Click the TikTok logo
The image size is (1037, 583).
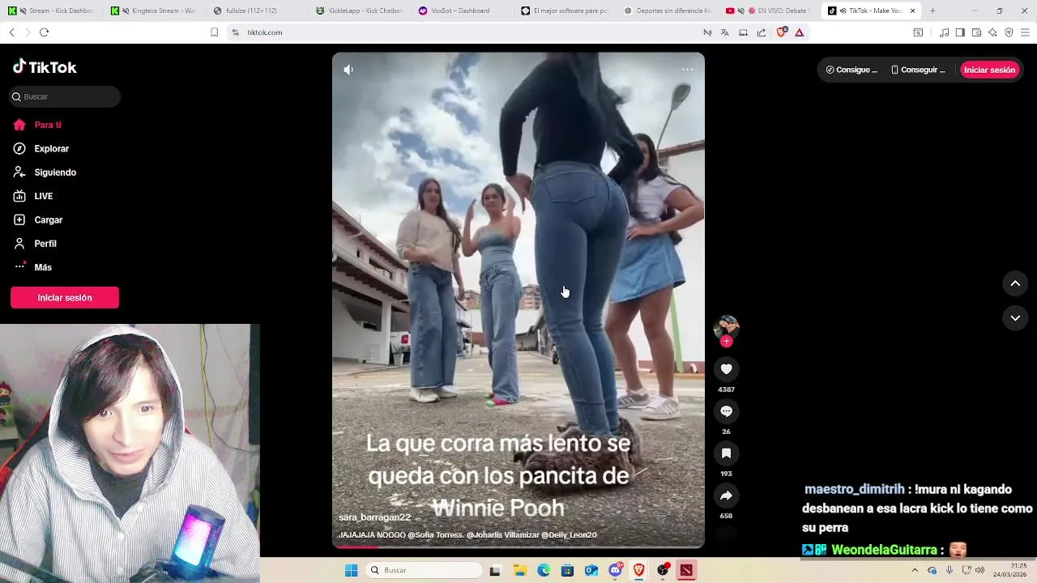(45, 67)
